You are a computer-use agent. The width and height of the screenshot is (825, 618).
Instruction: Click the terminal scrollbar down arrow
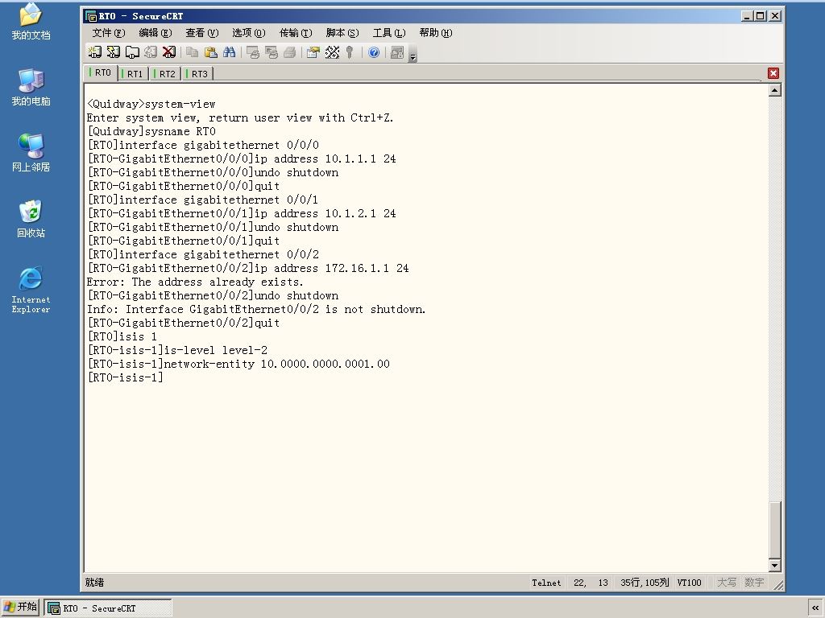point(774,566)
